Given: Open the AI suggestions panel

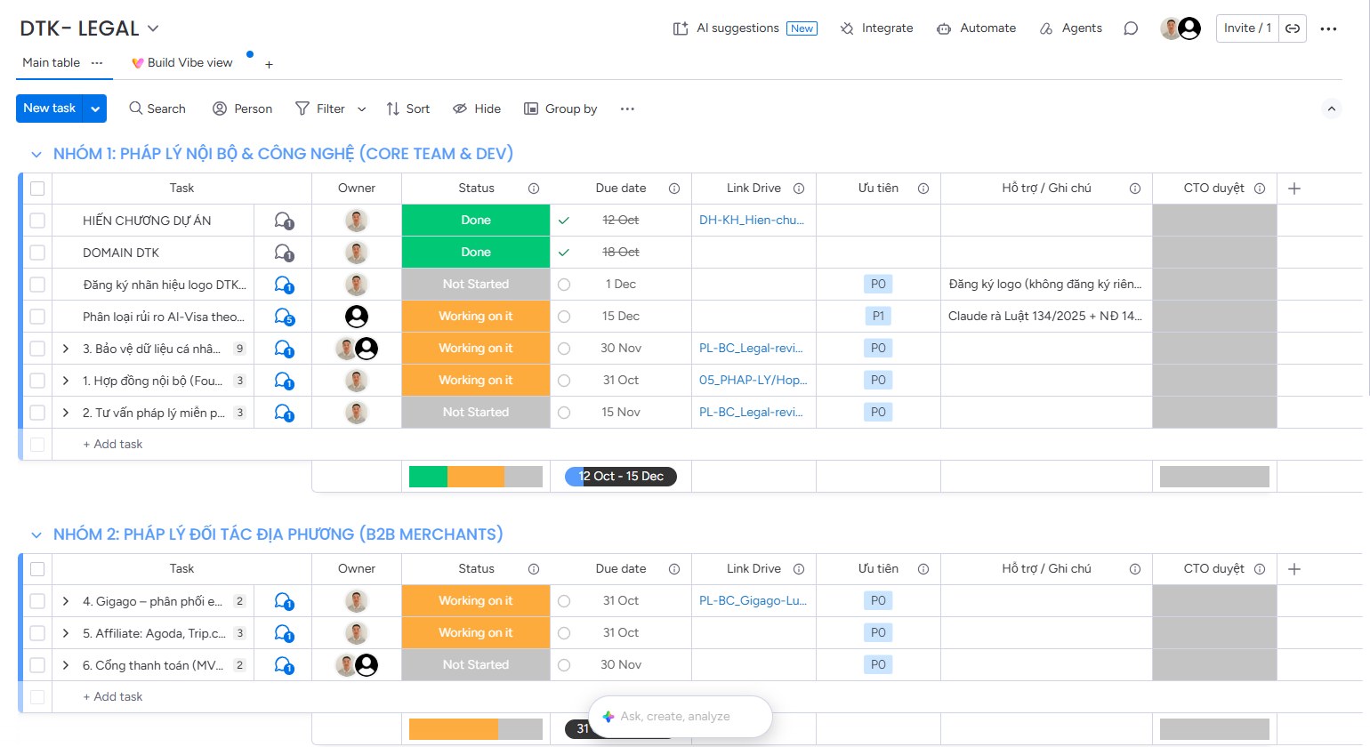Looking at the screenshot, I should tap(745, 28).
